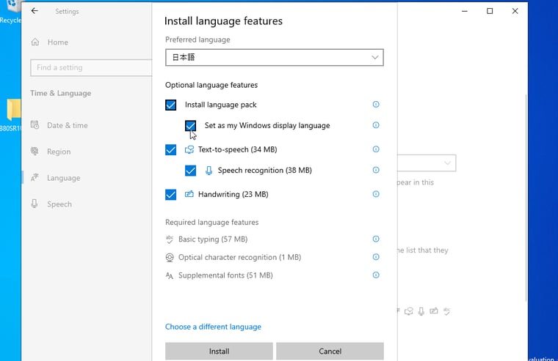Click the Date & time calendar icon

coord(35,125)
